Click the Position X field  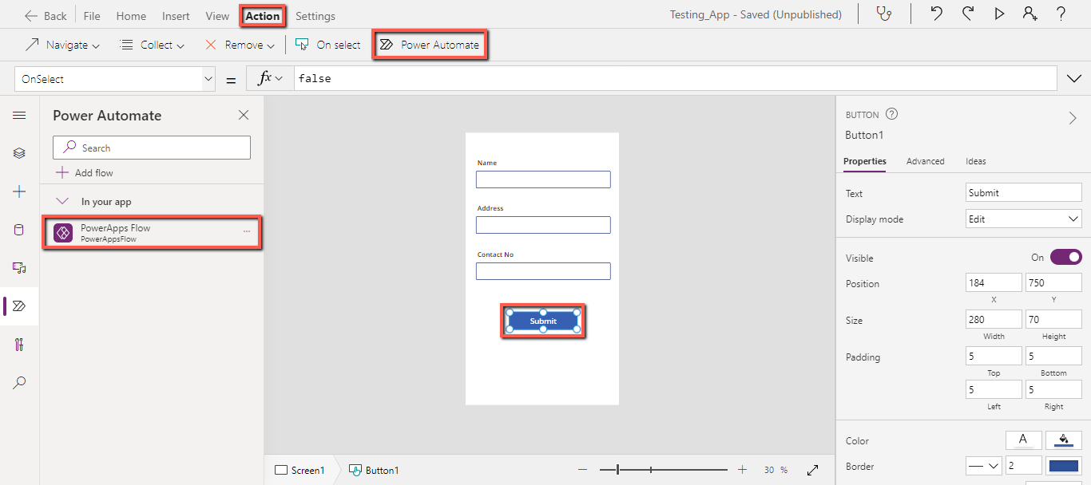[994, 282]
